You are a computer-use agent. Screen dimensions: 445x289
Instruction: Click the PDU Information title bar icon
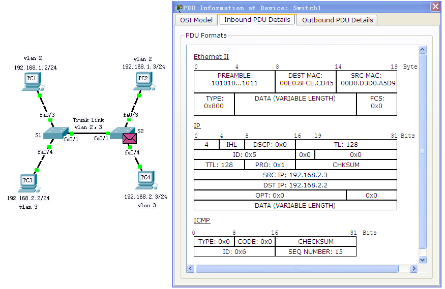(x=179, y=8)
